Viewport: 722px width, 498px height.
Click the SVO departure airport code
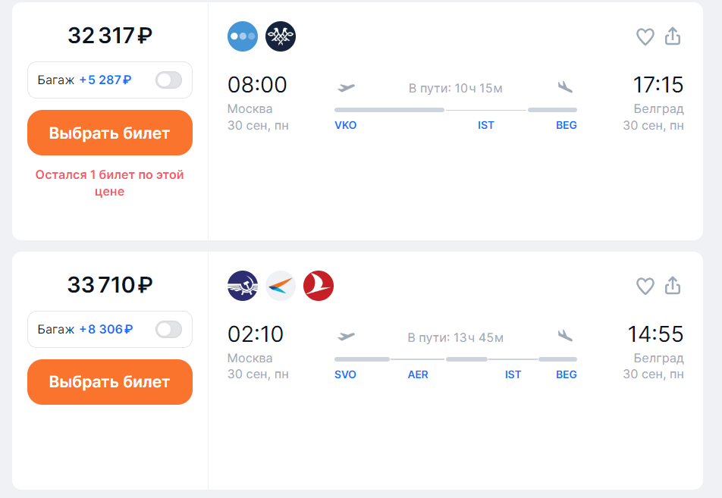[x=345, y=374]
